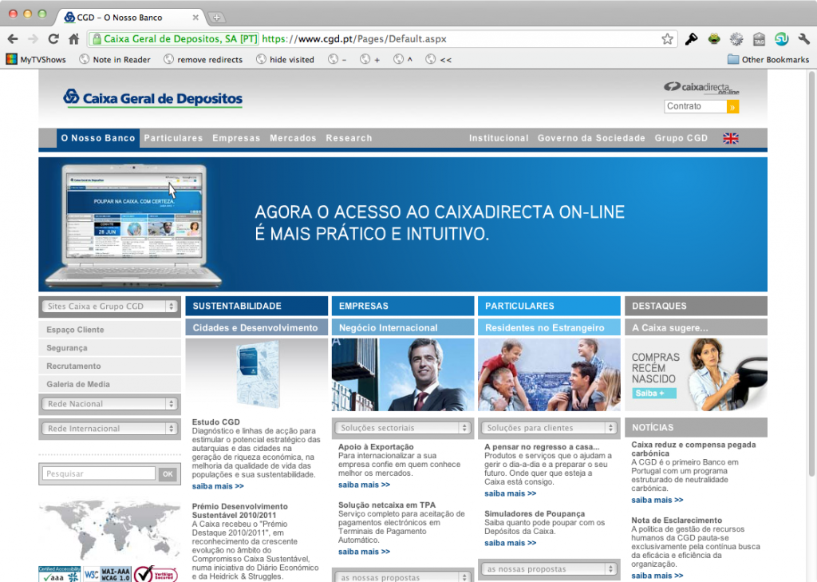This screenshot has width=817, height=582.
Task: Click saiba mais under Estudo CGD
Action: click(218, 486)
